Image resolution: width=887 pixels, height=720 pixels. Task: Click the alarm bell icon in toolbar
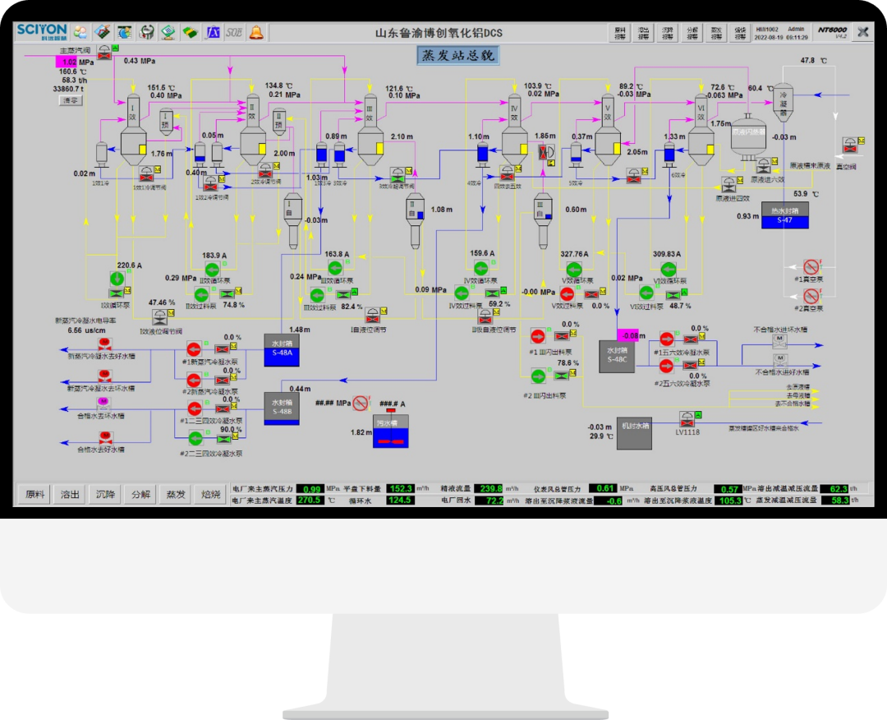pyautogui.click(x=256, y=33)
